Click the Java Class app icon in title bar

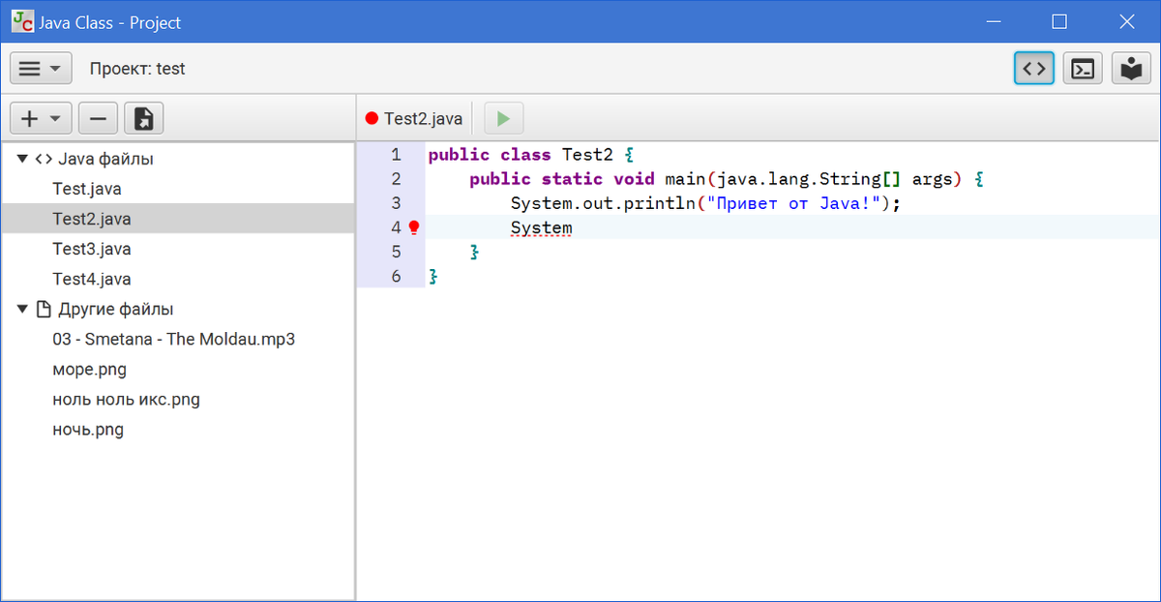[x=21, y=21]
